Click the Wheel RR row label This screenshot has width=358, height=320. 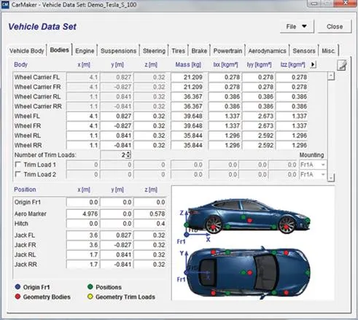[x=28, y=145]
